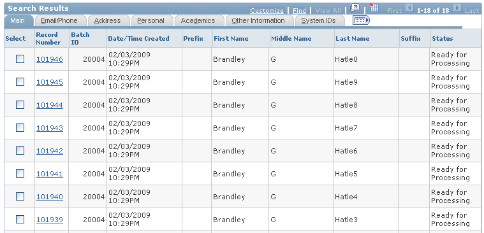
Task: Click last name Hatle0 cell
Action: tap(346, 59)
